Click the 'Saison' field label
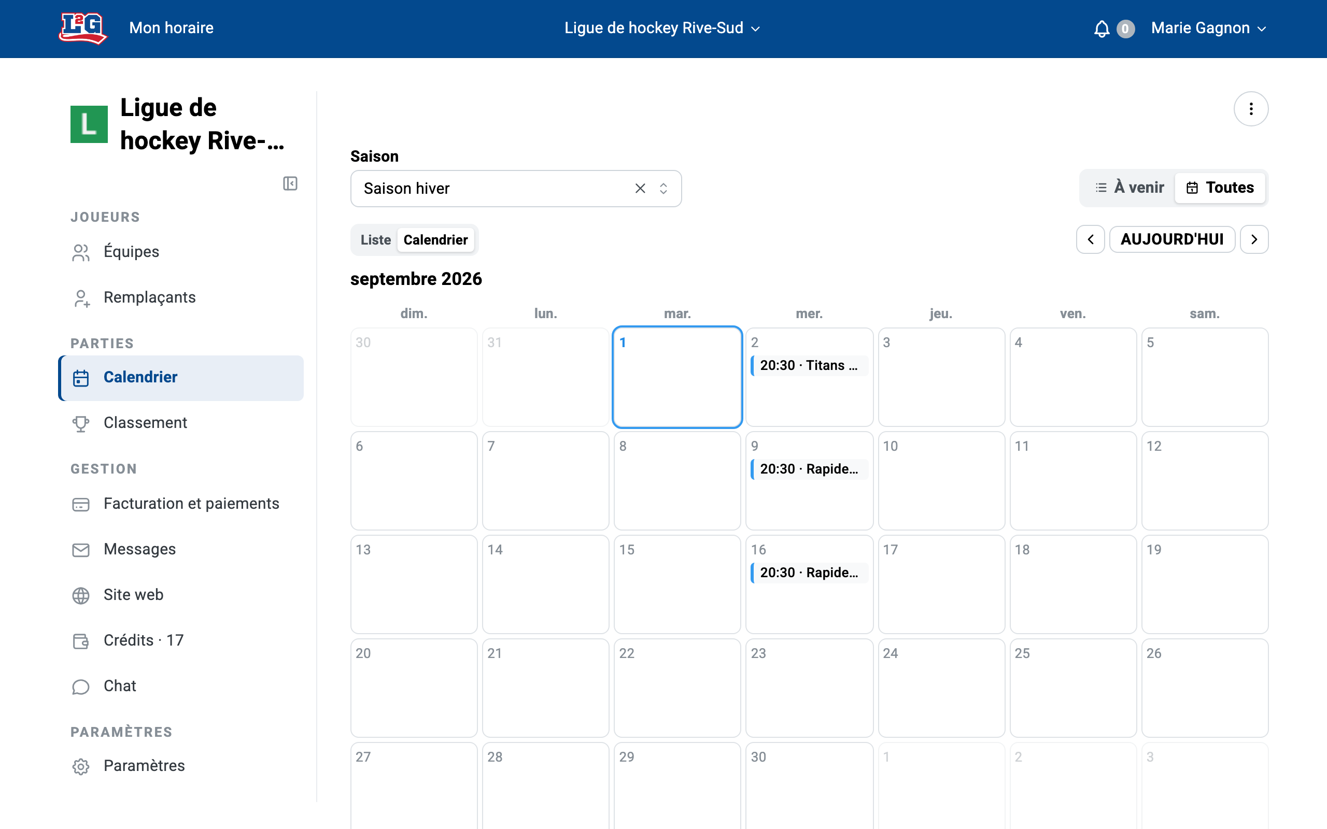The image size is (1327, 829). 375,156
